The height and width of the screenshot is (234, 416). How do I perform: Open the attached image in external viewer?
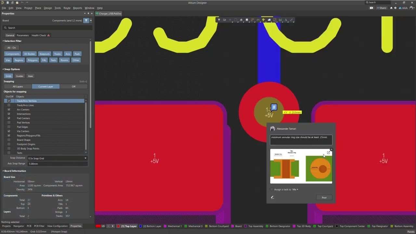click(328, 152)
